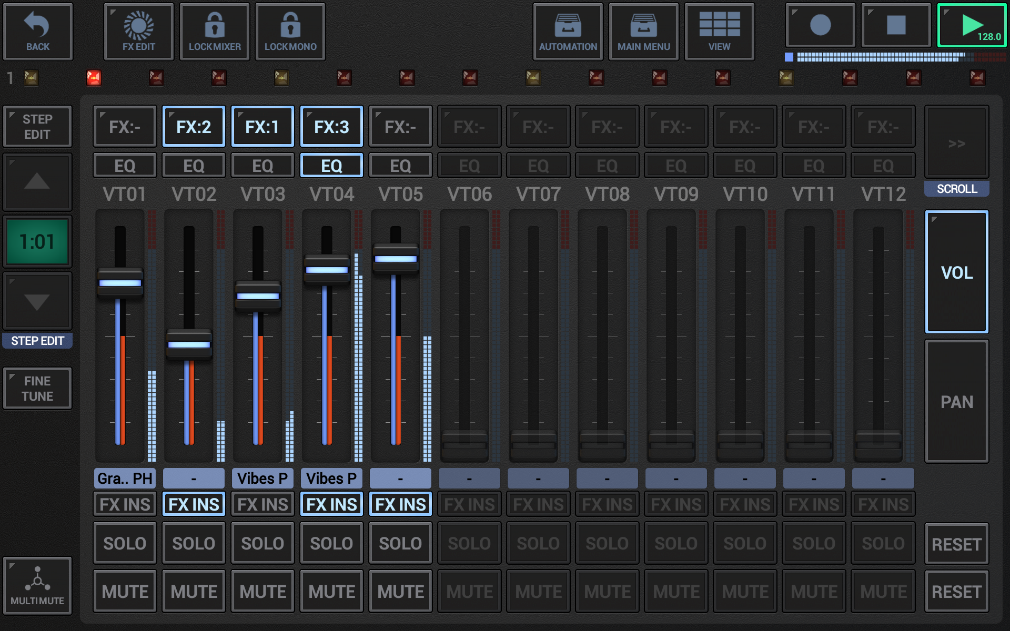Open the Vibes P sample selector on VT04
This screenshot has width=1010, height=631.
(331, 478)
